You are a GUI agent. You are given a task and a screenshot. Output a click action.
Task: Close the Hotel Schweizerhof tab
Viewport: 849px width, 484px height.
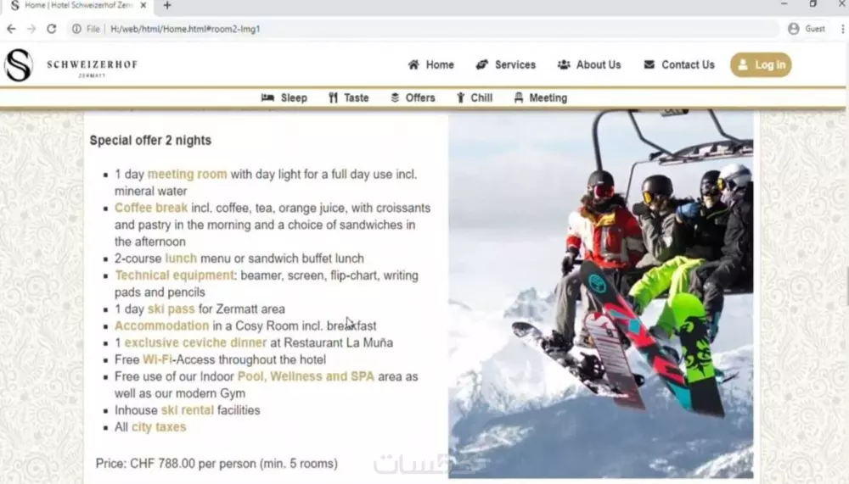coord(143,5)
